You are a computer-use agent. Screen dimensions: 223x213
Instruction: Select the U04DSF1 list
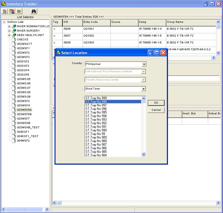click(23, 132)
